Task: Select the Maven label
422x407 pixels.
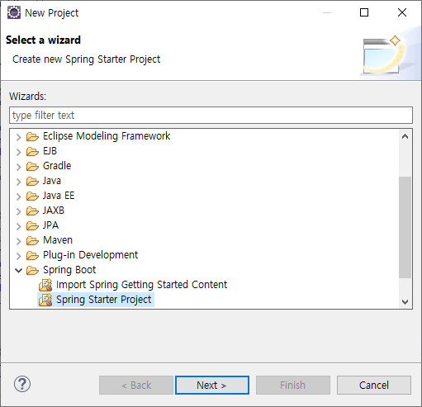Action: point(58,240)
